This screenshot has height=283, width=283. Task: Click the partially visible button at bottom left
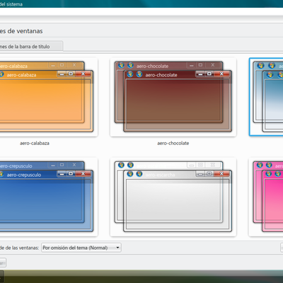[x=3, y=262]
